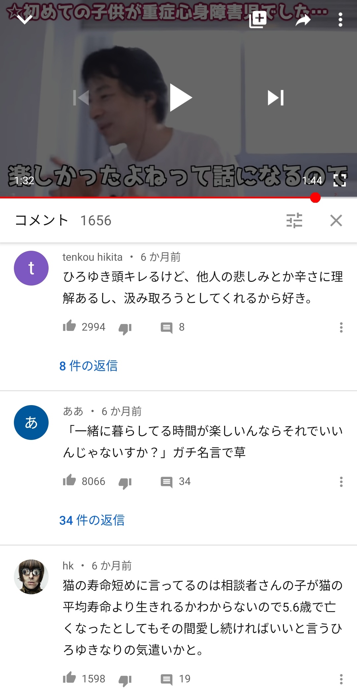This screenshot has height=691, width=357.
Task: Play the paused video
Action: click(180, 97)
